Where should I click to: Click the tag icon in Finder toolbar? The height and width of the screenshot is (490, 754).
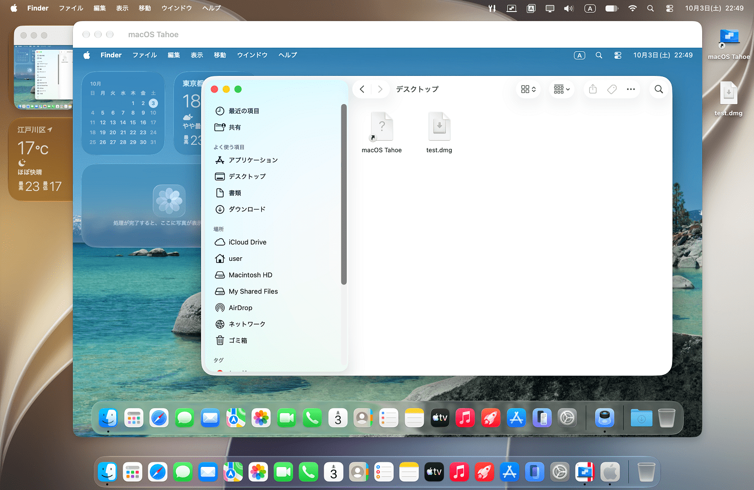pyautogui.click(x=612, y=89)
